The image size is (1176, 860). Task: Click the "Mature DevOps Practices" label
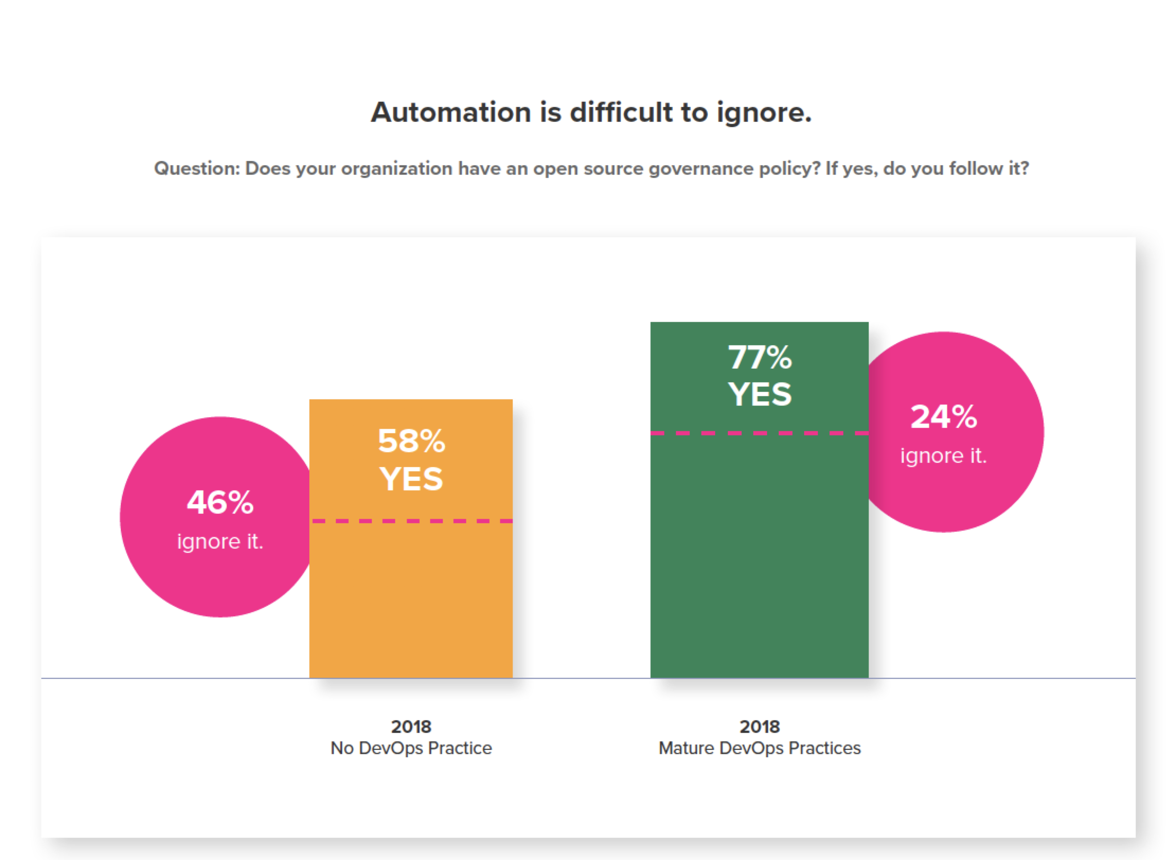point(760,748)
